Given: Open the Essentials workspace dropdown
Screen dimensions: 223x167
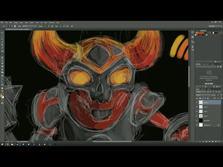Looking at the screenshot, I should (x=215, y=26).
